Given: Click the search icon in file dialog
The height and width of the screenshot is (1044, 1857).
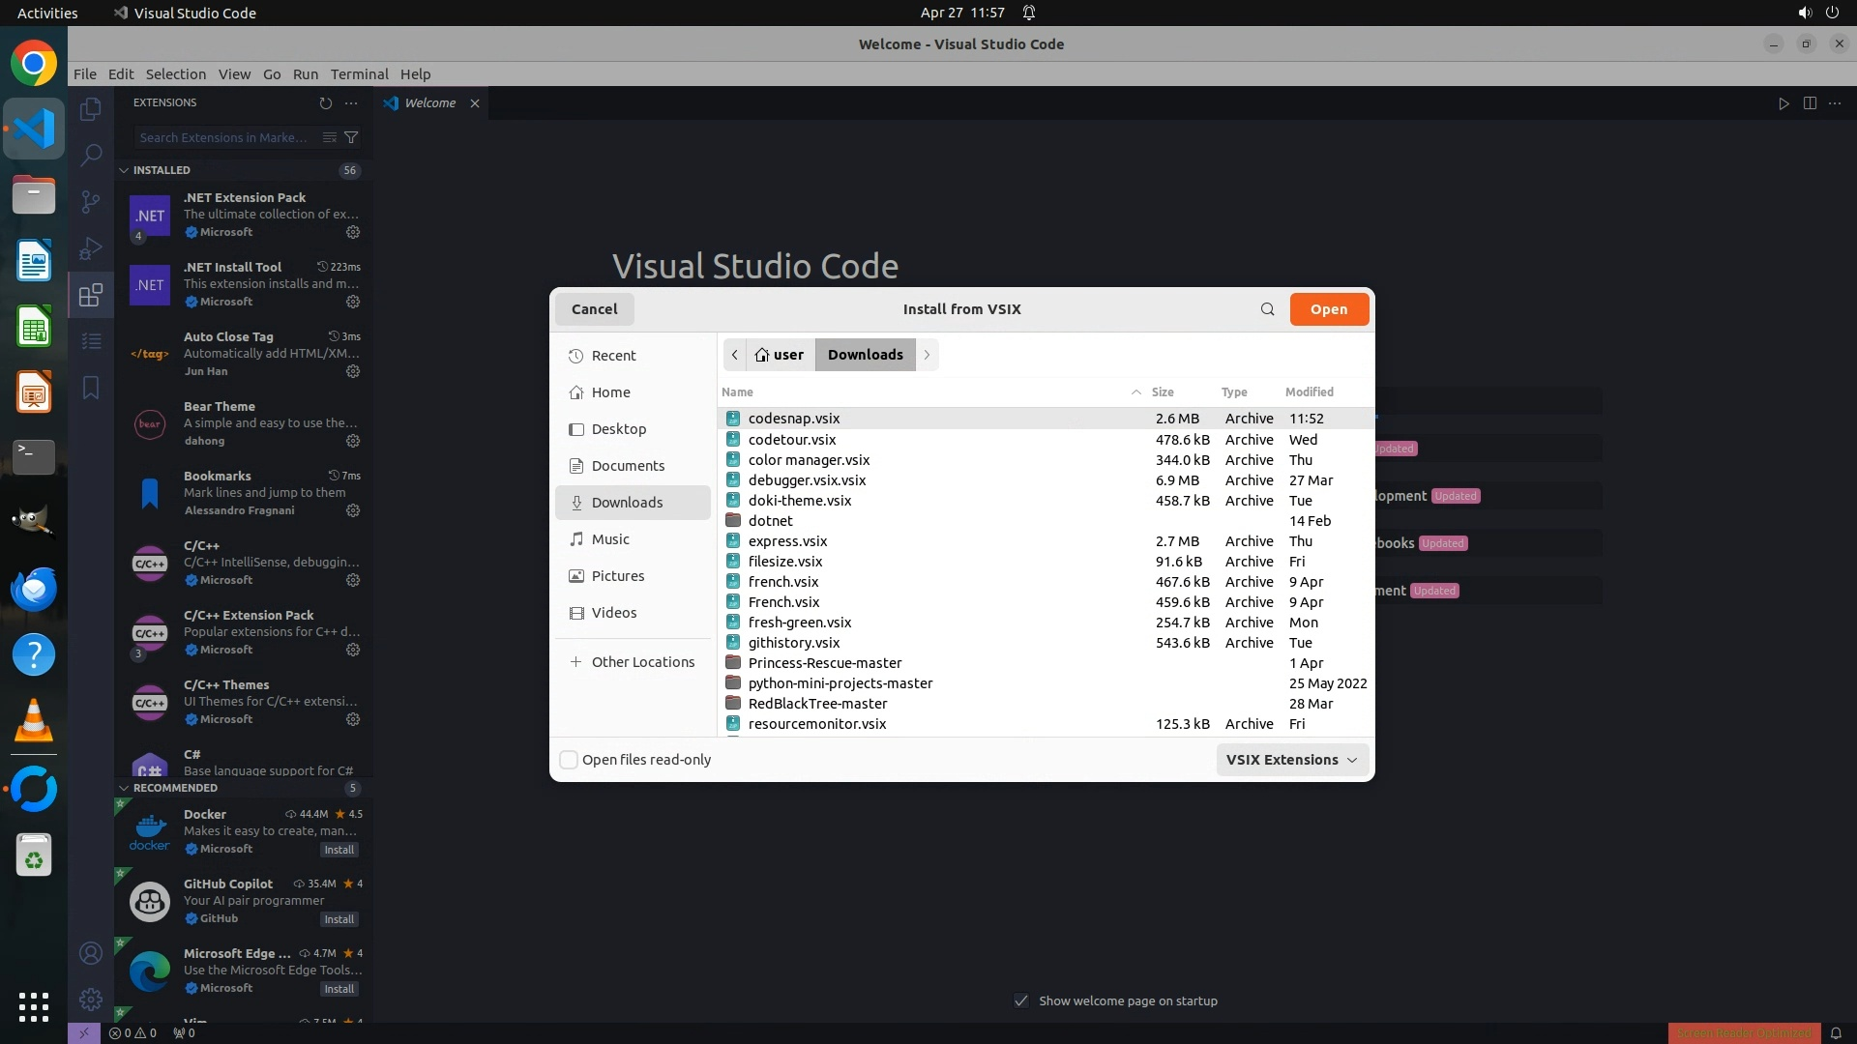Looking at the screenshot, I should point(1267,309).
